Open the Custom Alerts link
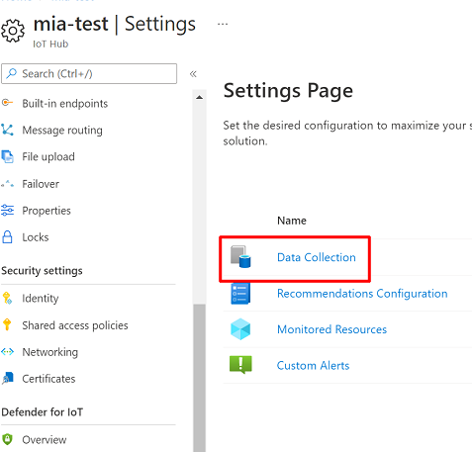The width and height of the screenshot is (472, 452). [x=313, y=365]
